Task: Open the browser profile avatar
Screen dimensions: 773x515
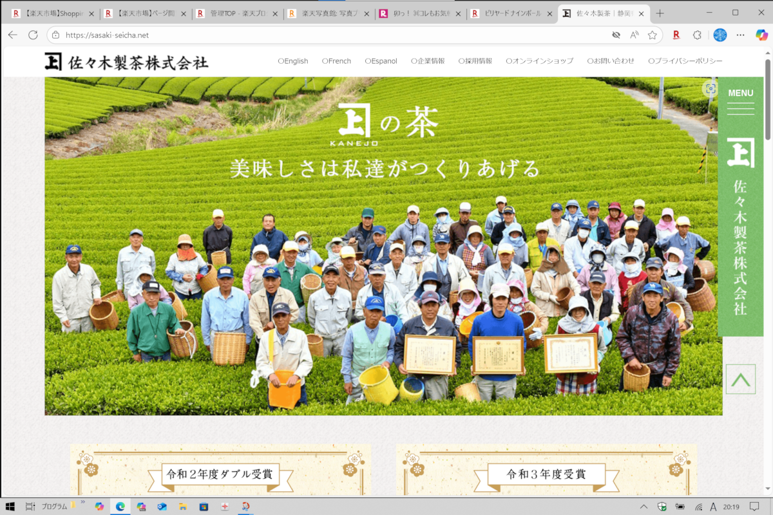Action: coord(720,35)
